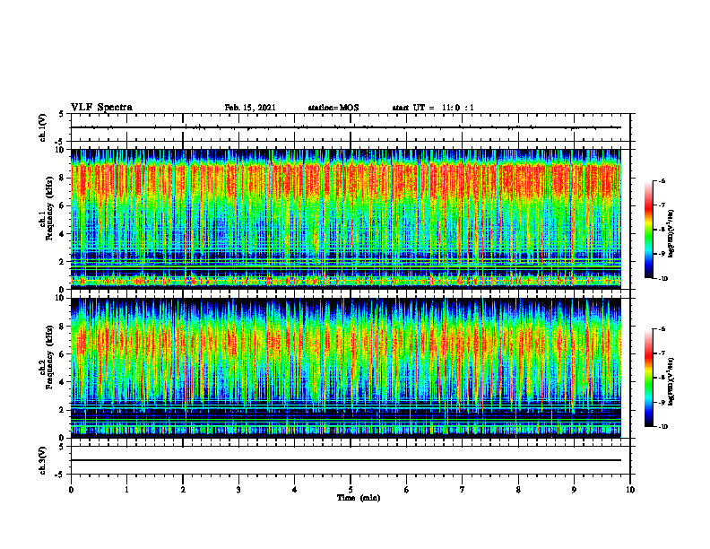Screen dimensions: 710x549
Task: Click the "6" kHz tick of ch.2 spectrogram
Action: (62, 354)
